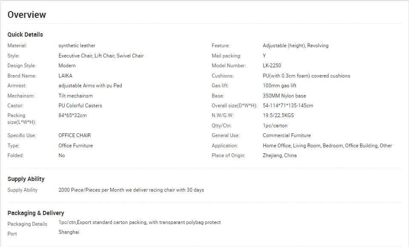409x247 pixels.
Task: Click the PU Colorful Casters value
Action: coord(80,106)
